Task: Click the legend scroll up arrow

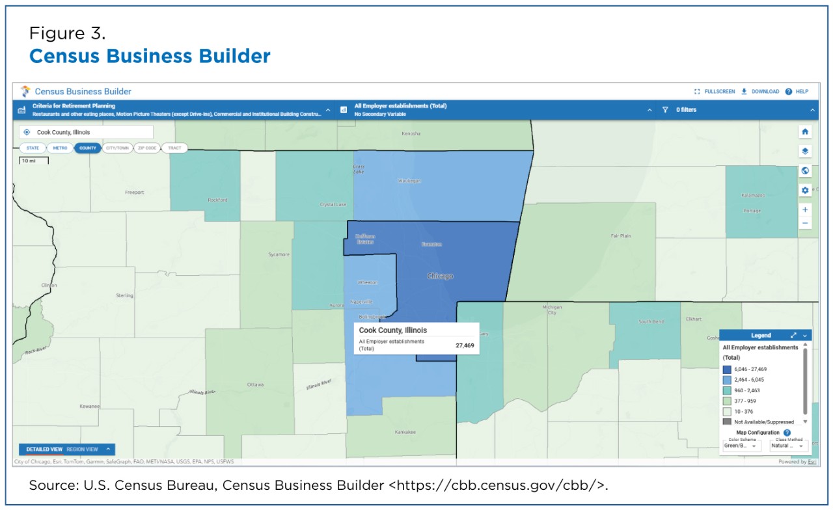Action: tap(806, 345)
